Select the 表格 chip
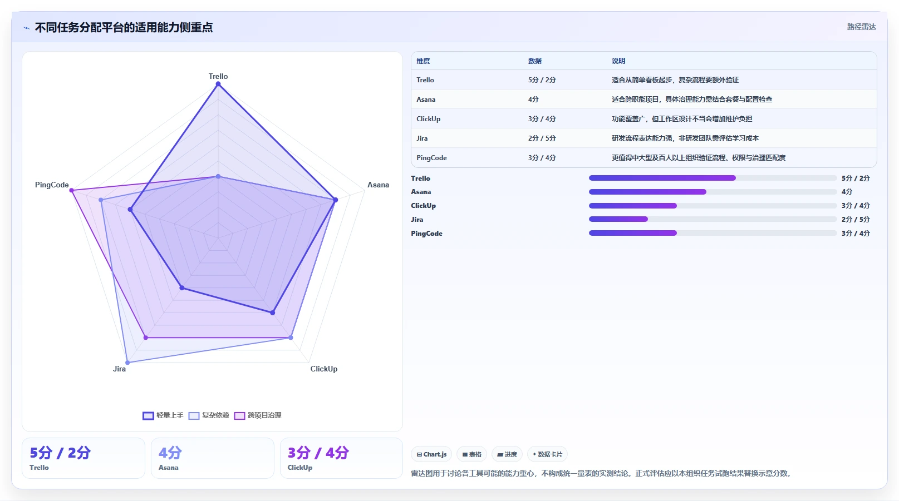The width and height of the screenshot is (899, 501). [471, 454]
